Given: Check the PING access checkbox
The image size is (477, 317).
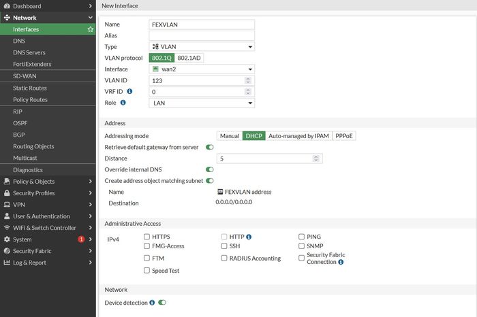Looking at the screenshot, I should (301, 237).
